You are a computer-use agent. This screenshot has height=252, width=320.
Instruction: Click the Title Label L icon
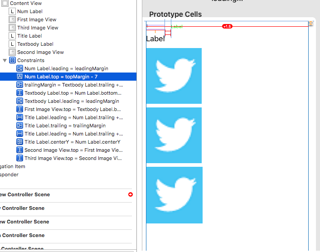pos(12,36)
